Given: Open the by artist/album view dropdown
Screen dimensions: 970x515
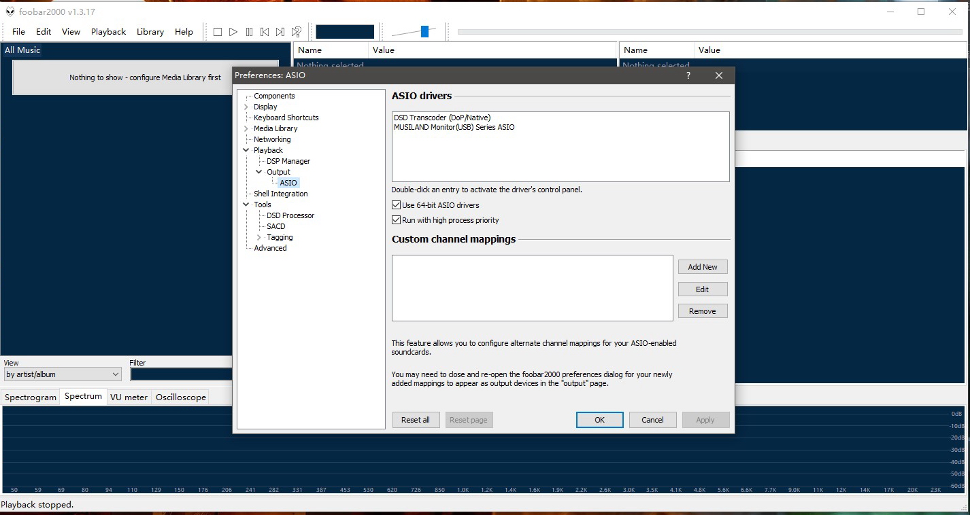Looking at the screenshot, I should (114, 374).
